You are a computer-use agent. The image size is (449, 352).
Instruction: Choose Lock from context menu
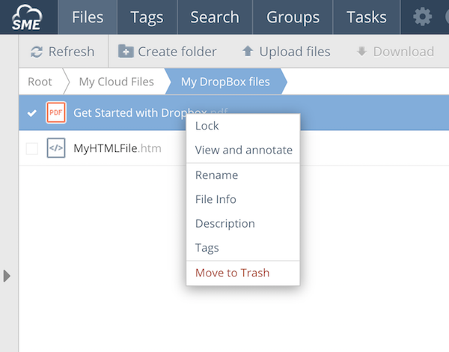(x=207, y=127)
